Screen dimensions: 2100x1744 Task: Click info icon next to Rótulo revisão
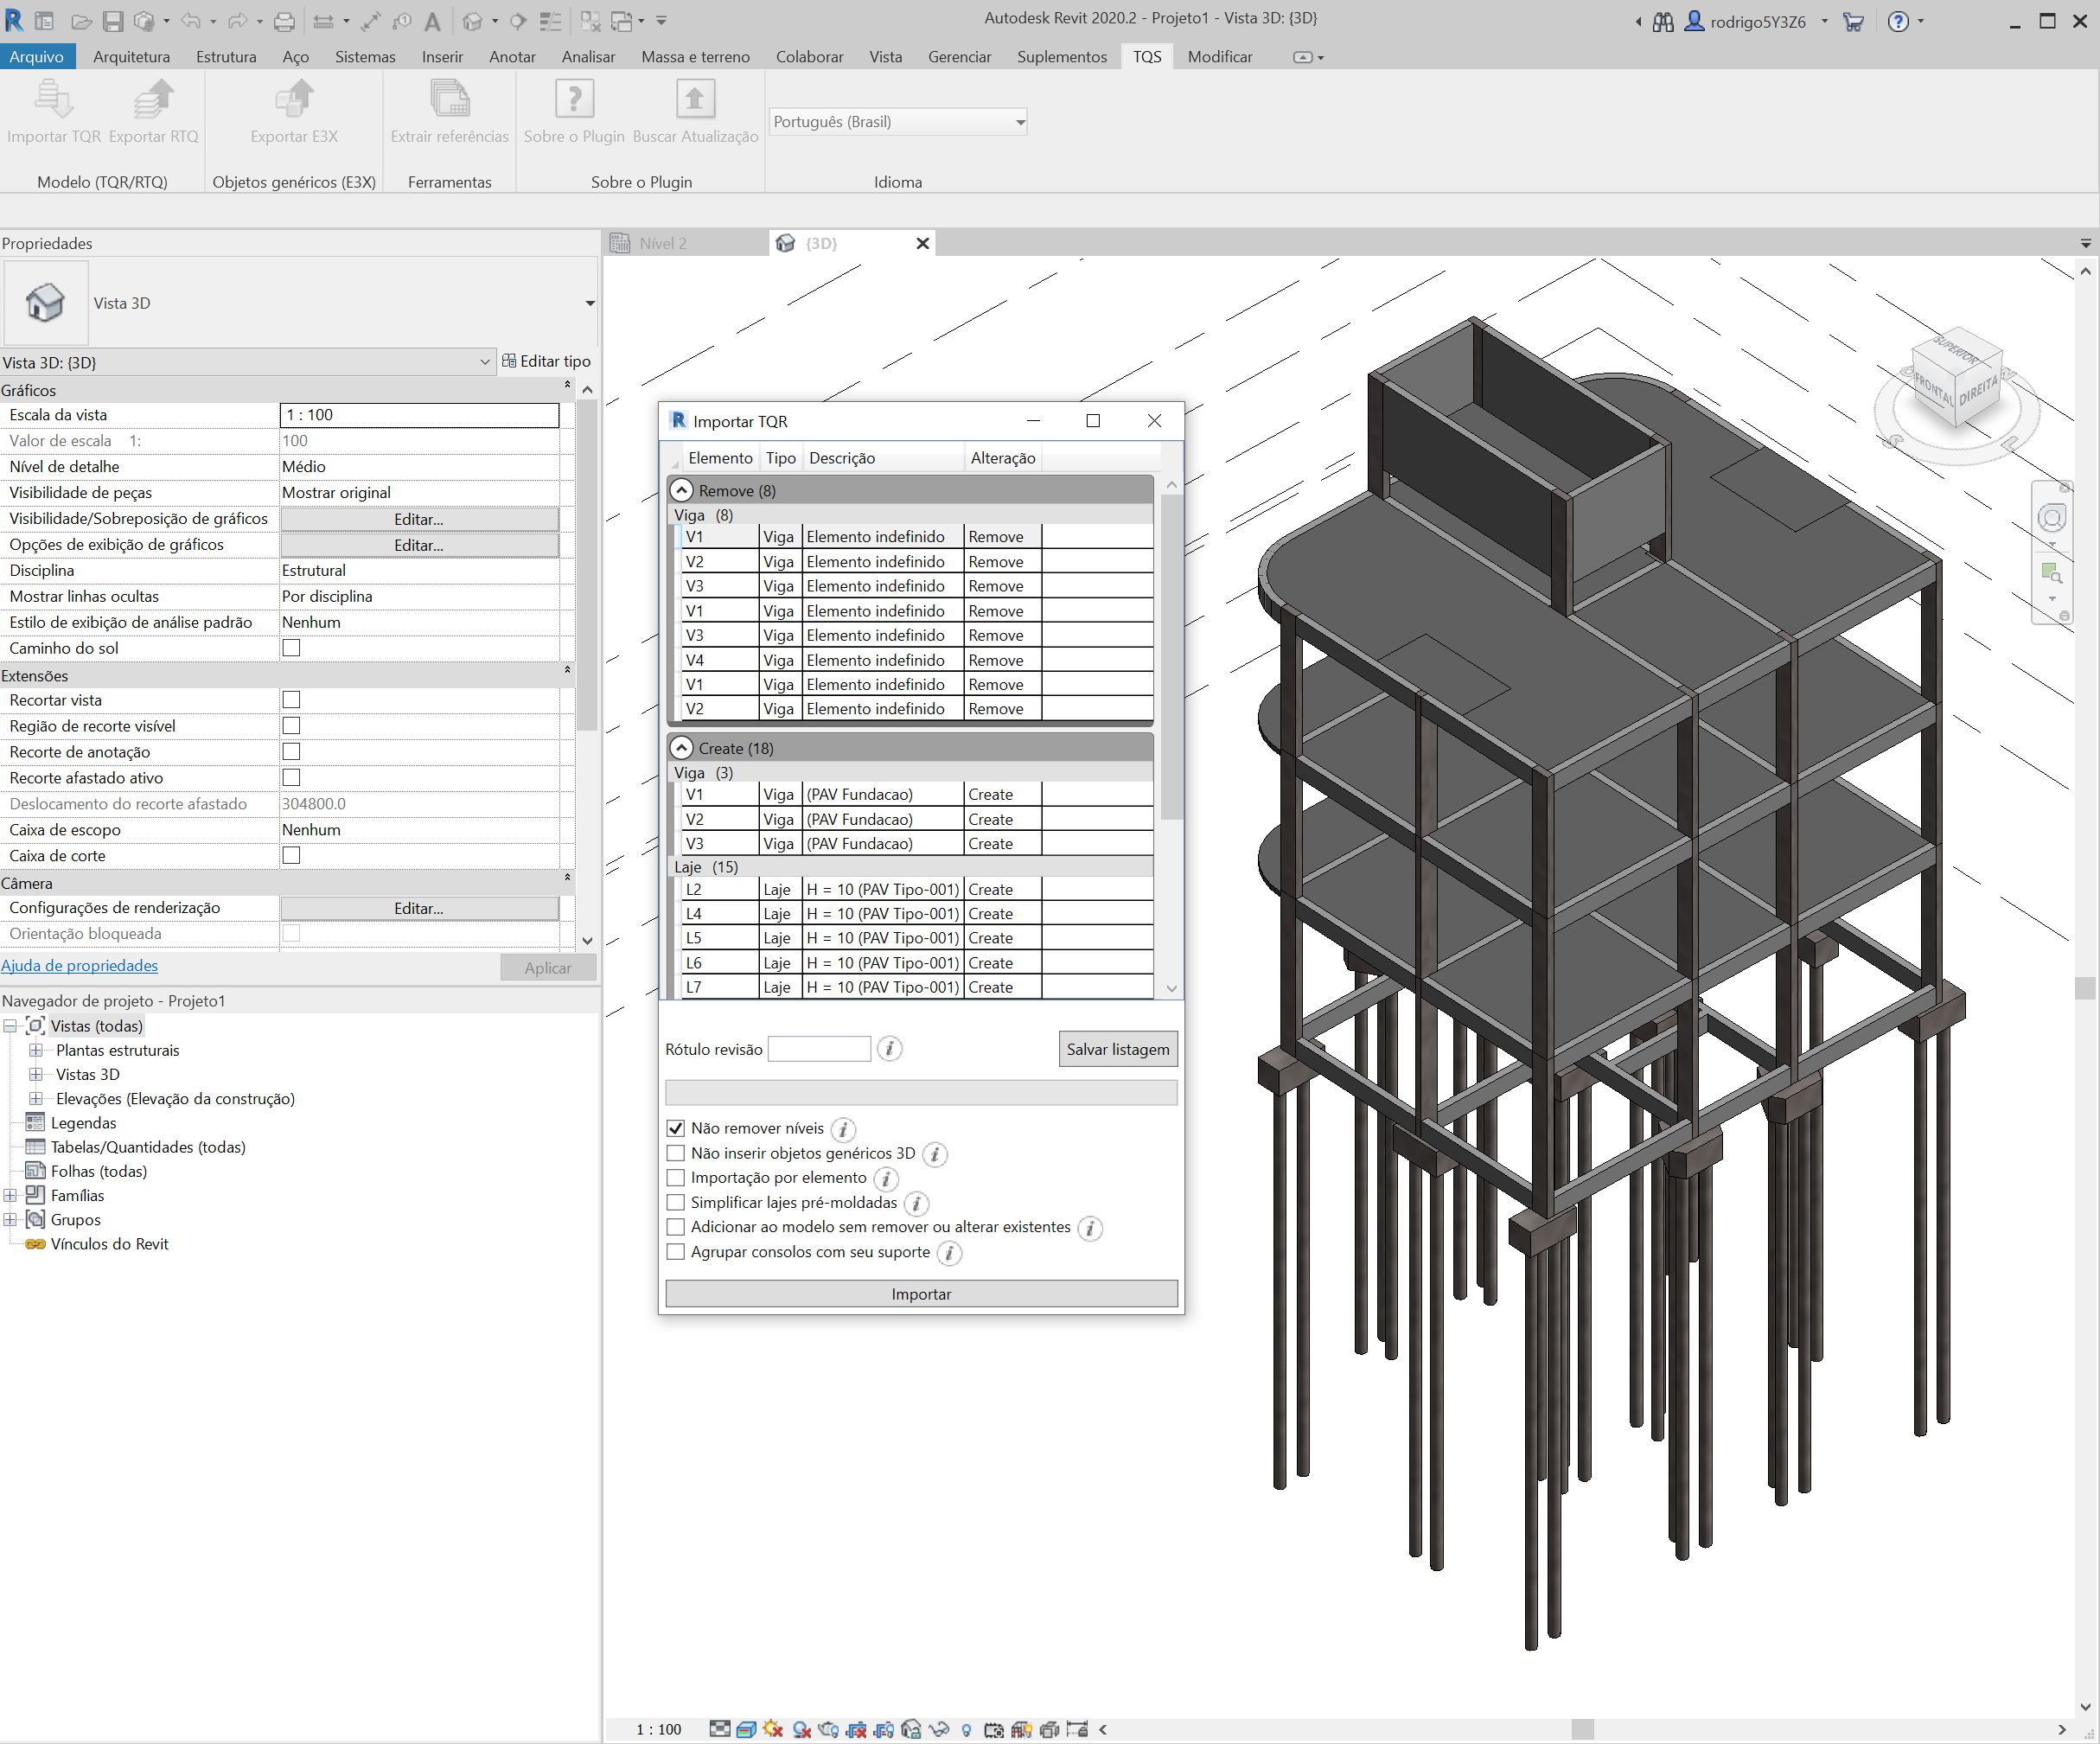(889, 1048)
